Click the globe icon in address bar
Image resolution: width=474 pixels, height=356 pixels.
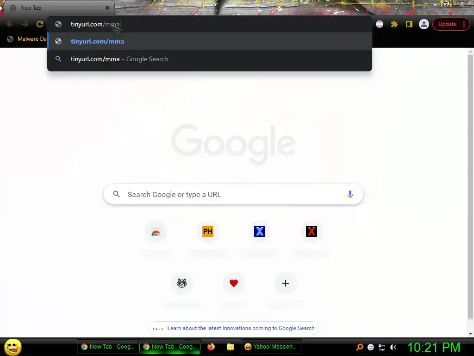click(58, 24)
